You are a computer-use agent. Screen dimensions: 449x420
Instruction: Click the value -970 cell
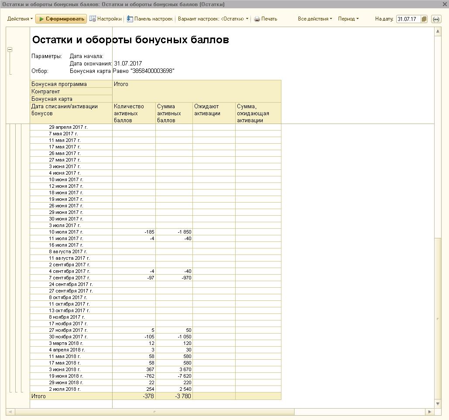174,278
